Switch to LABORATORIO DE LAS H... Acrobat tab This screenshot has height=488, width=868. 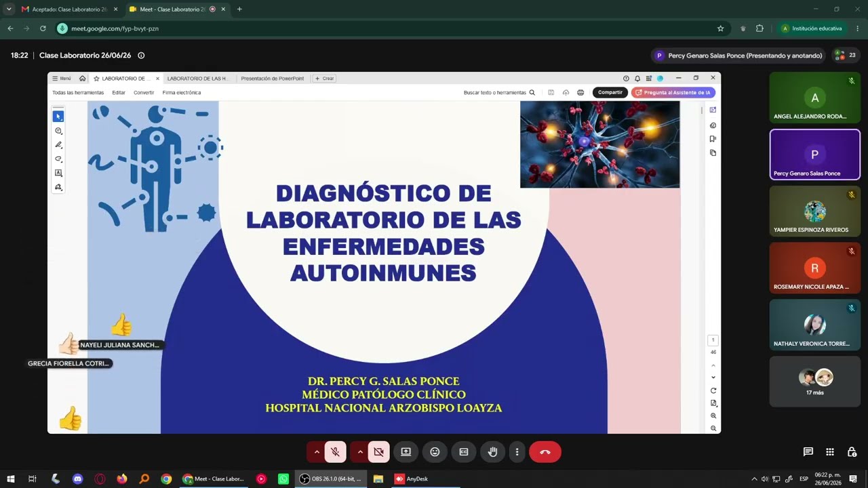[x=198, y=79]
